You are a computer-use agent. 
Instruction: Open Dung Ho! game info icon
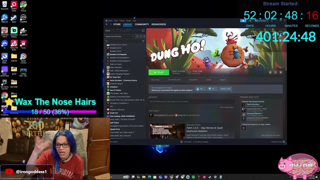click(275, 72)
